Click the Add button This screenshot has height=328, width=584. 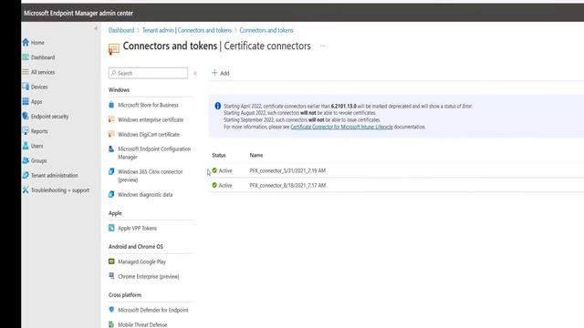click(x=221, y=73)
